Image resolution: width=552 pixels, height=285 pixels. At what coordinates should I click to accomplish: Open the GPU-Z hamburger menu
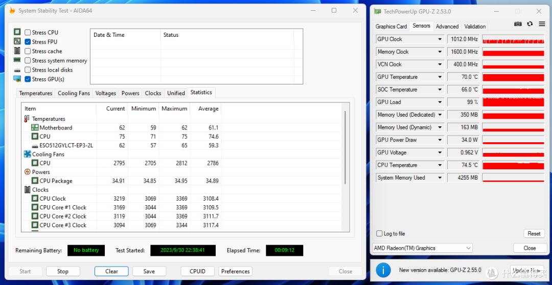[x=542, y=24]
